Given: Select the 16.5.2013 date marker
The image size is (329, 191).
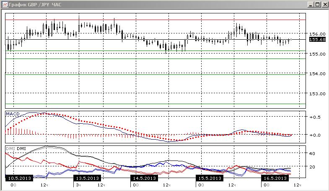Looking at the screenshot, I should 275,178.
